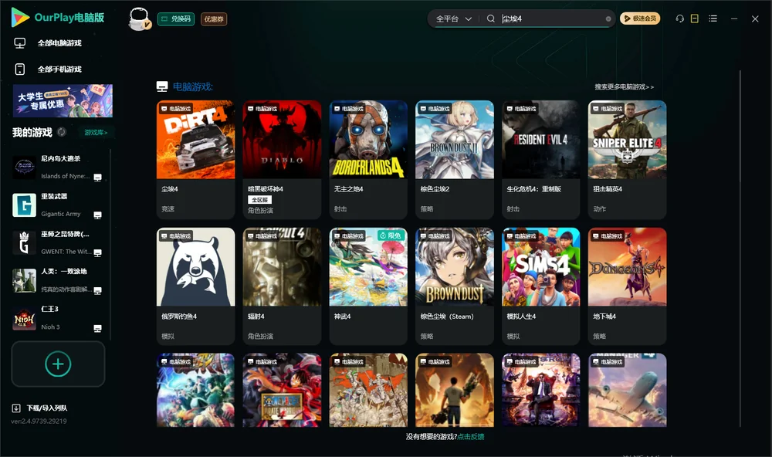Click the magnifier search icon
772x457 pixels.
(x=490, y=19)
